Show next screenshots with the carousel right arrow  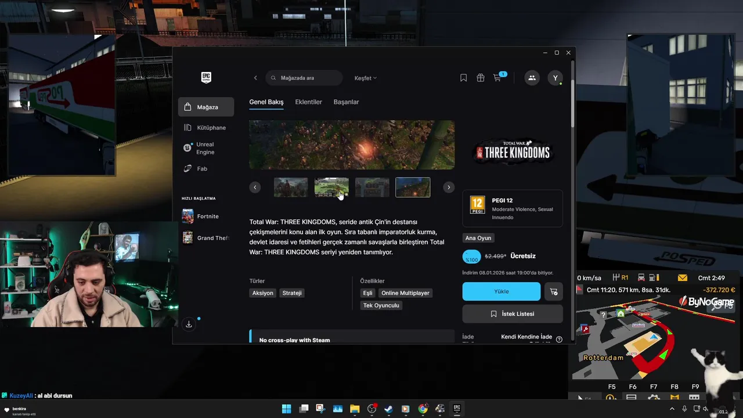[x=449, y=187]
